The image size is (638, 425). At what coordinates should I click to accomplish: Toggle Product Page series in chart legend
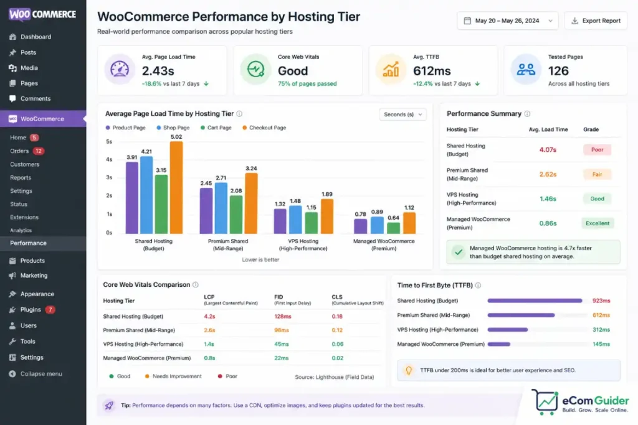[125, 128]
